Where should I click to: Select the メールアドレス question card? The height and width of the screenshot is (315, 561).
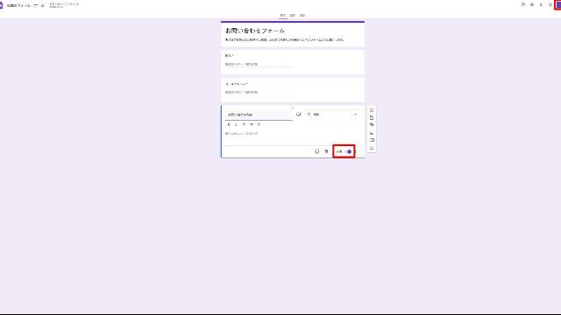coord(293,89)
